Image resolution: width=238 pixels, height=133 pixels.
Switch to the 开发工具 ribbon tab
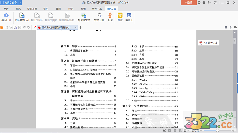[97, 9]
